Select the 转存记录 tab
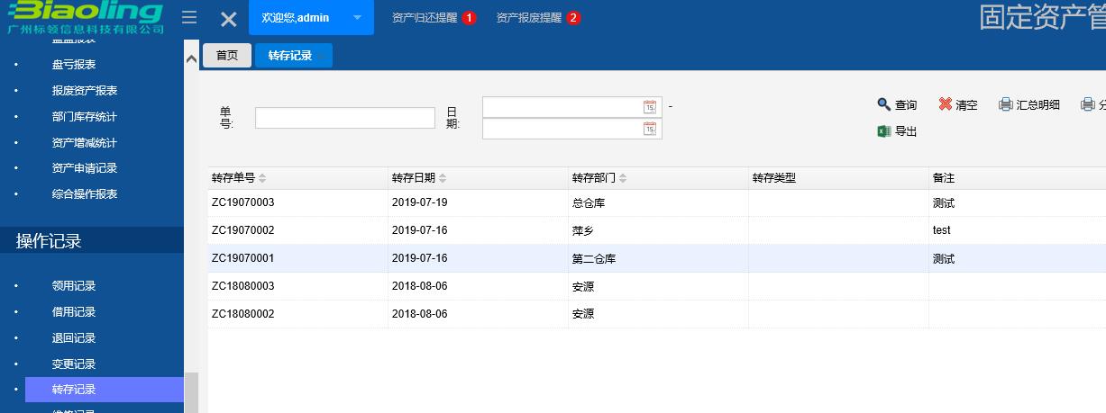1106x413 pixels. point(290,56)
